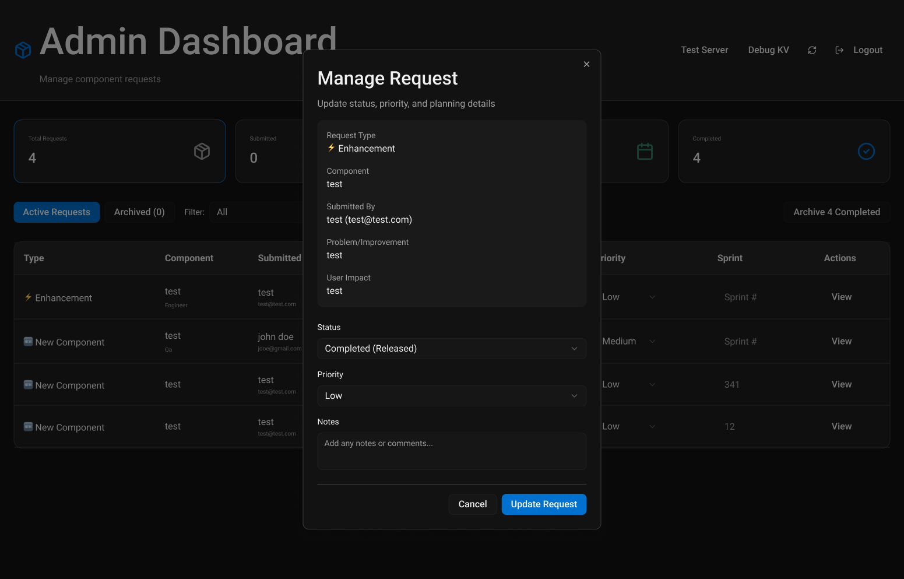Open the Debug KV menu item
The image size is (904, 579).
768,50
